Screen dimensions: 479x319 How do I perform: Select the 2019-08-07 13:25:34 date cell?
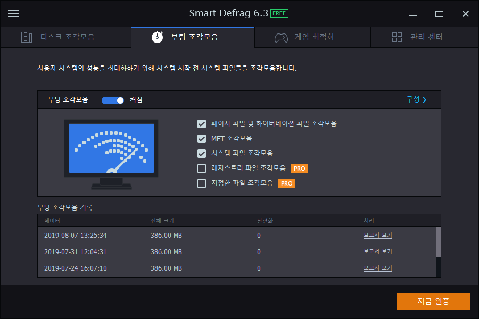[76, 236]
